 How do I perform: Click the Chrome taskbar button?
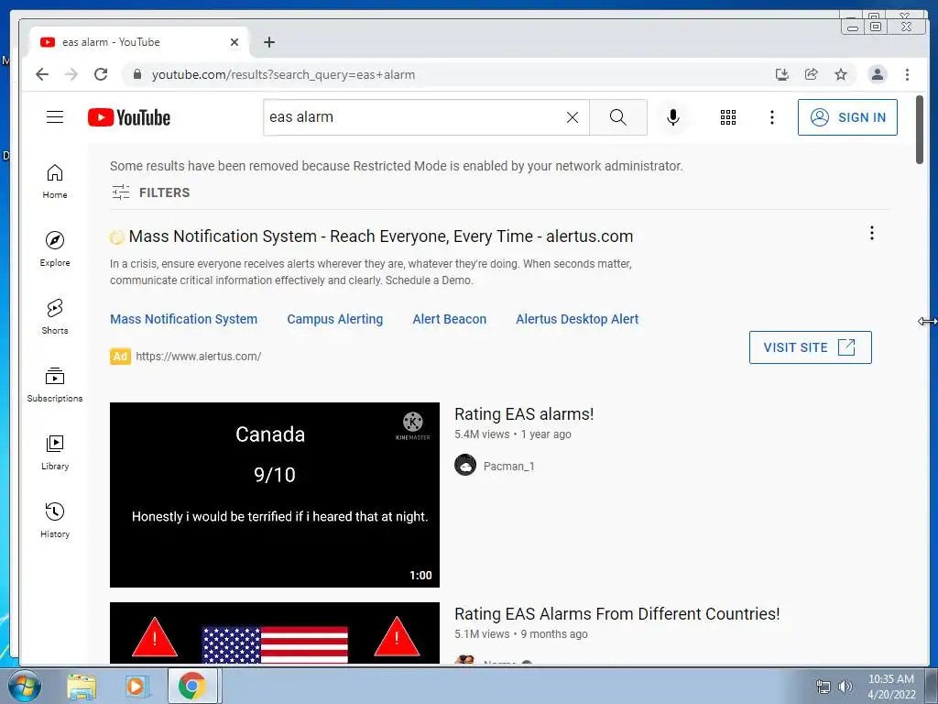tap(192, 686)
